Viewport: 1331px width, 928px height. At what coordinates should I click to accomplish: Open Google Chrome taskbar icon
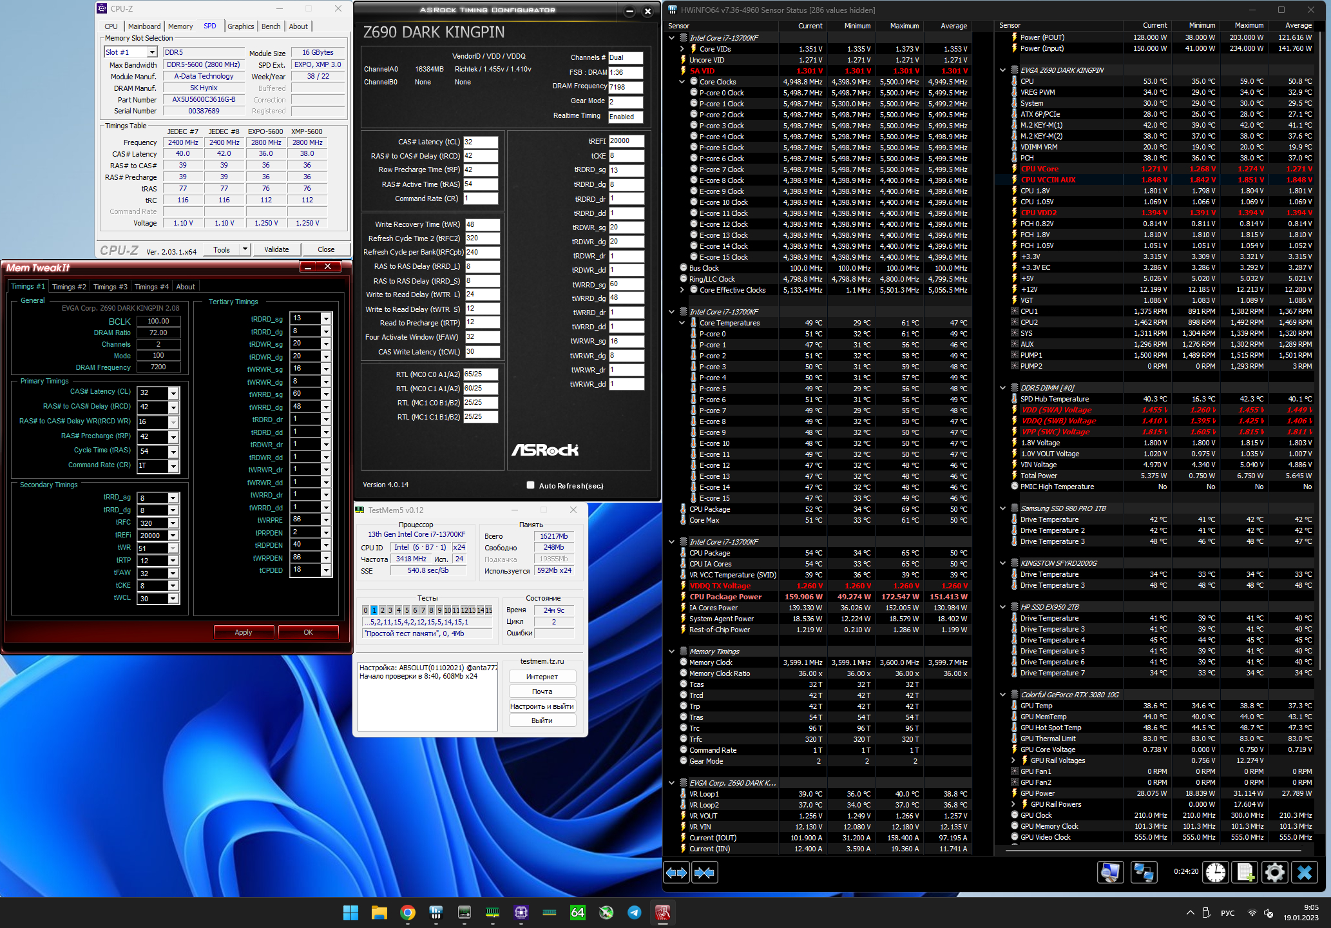pos(407,912)
